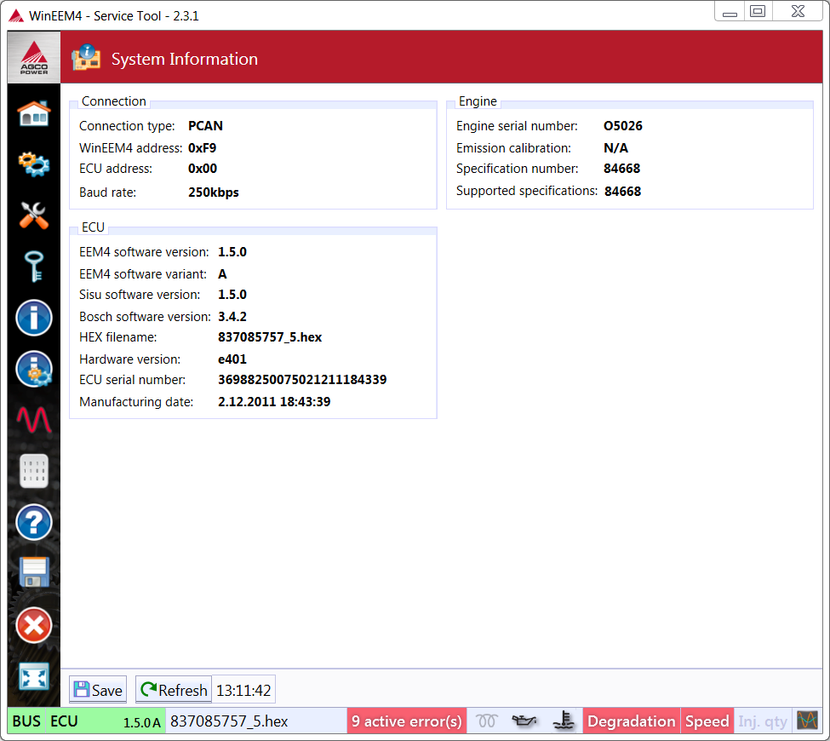Open the blue gears settings icon
This screenshot has width=830, height=741.
click(x=34, y=164)
